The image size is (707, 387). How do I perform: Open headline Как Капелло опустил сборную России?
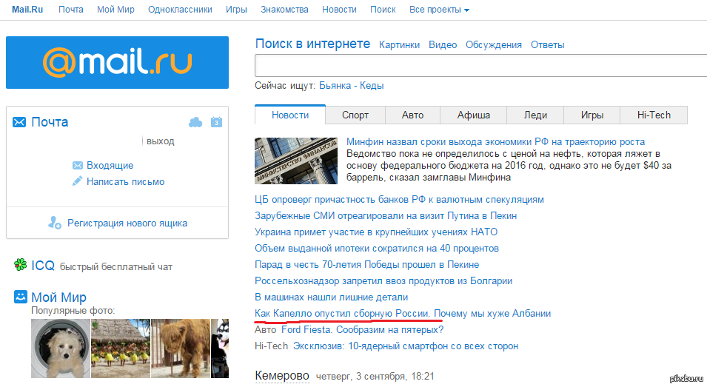(x=403, y=313)
